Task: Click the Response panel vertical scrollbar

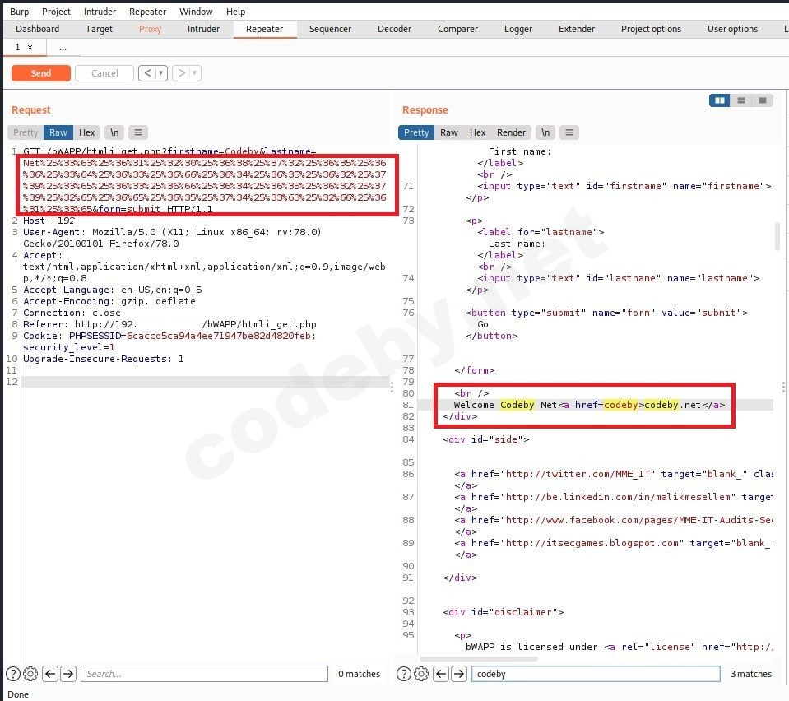Action: pyautogui.click(x=777, y=236)
